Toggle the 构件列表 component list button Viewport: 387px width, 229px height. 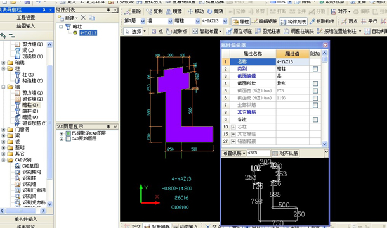[294, 22]
